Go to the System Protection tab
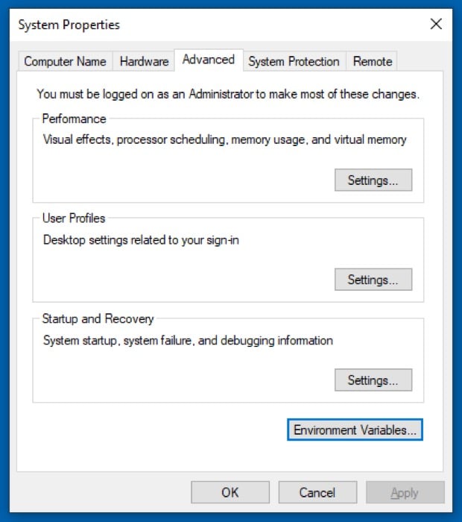Viewport: 462px width, 522px height. (294, 61)
